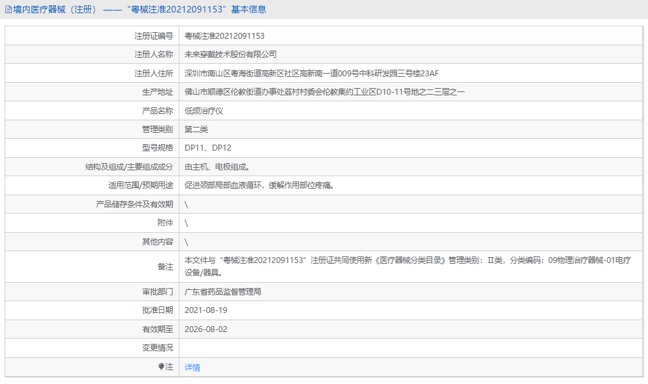Click the page title 境内医疗器械（注册）基本信息
The image size is (648, 384).
click(140, 9)
